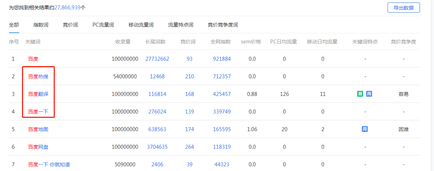Click long-tail count 116814
The height and width of the screenshot is (171, 434).
157,94
